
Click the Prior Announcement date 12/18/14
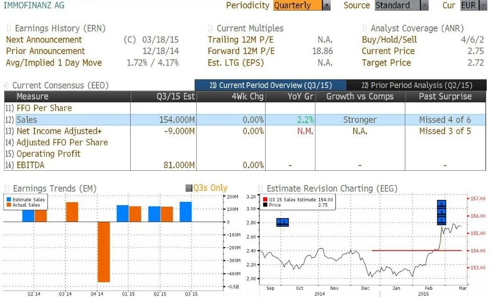click(x=160, y=51)
